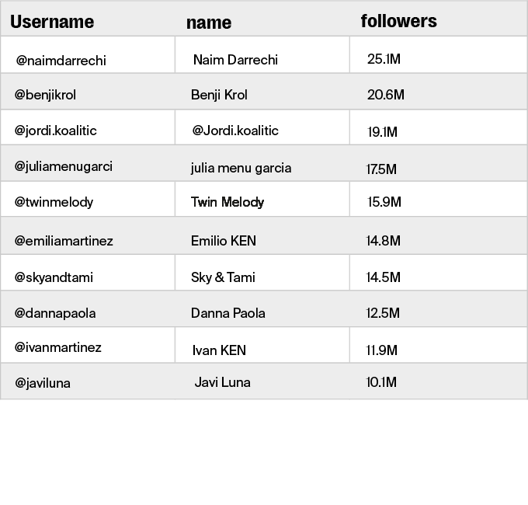Open the @ivanmartinez username link

point(58,347)
